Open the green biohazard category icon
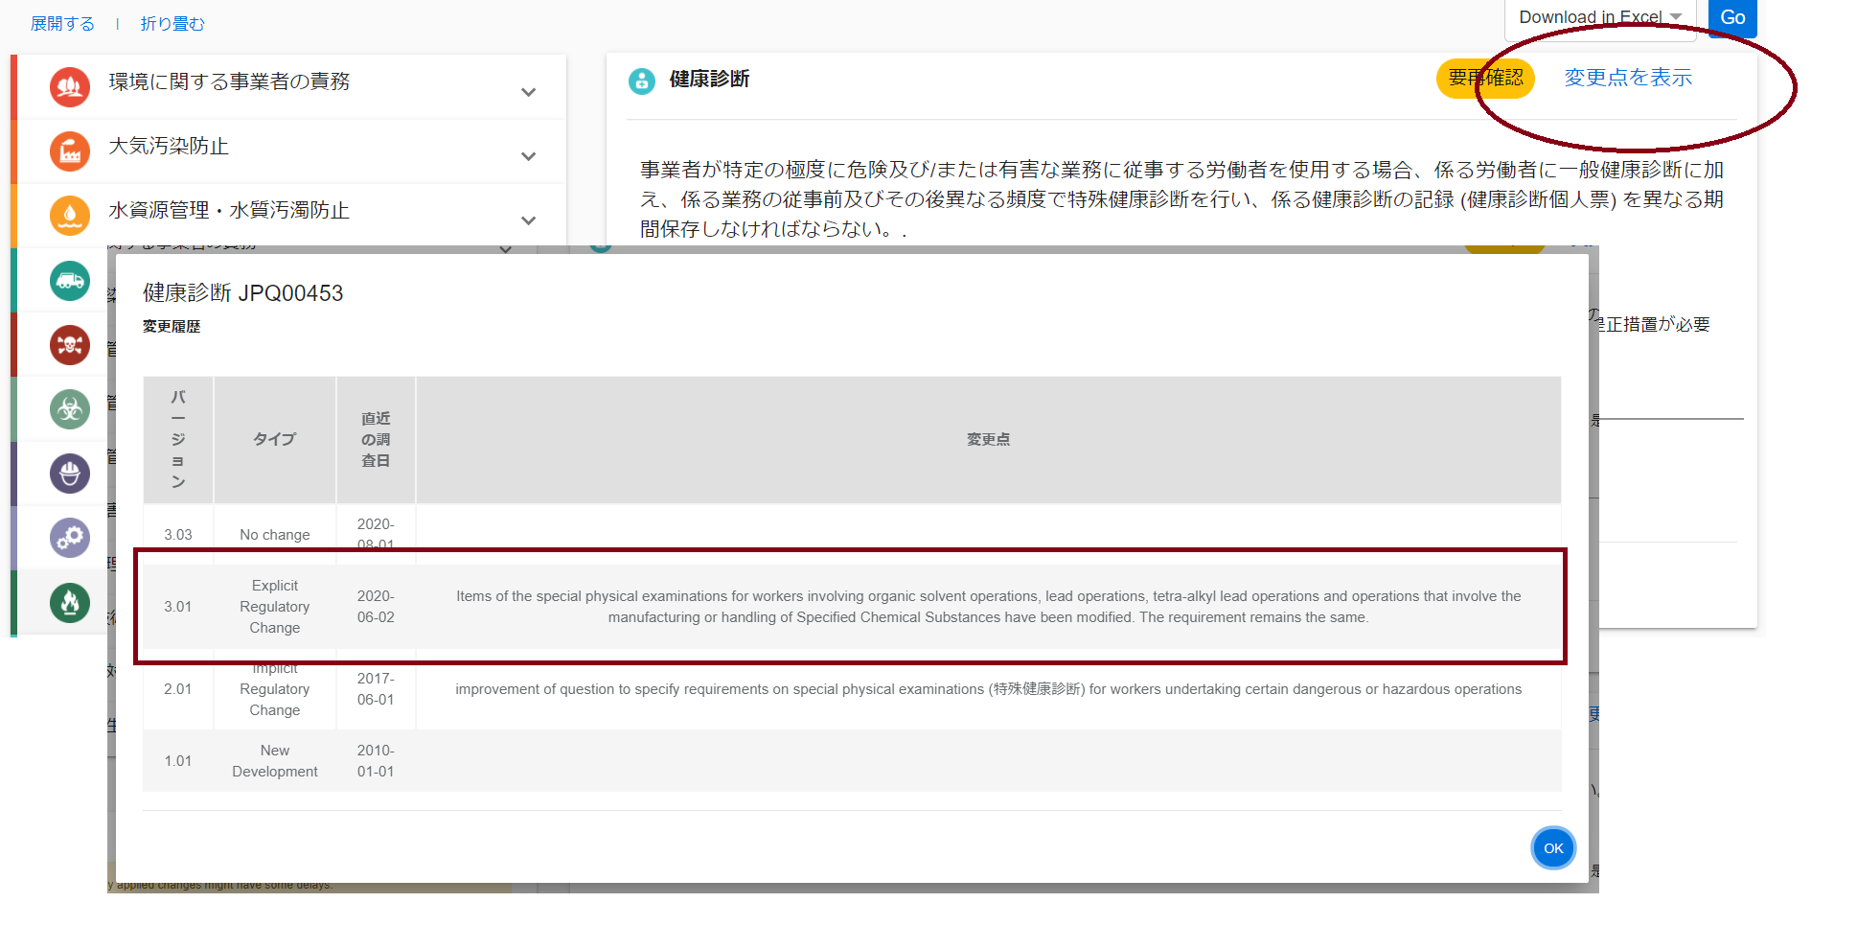Image resolution: width=1857 pixels, height=949 pixels. (70, 409)
